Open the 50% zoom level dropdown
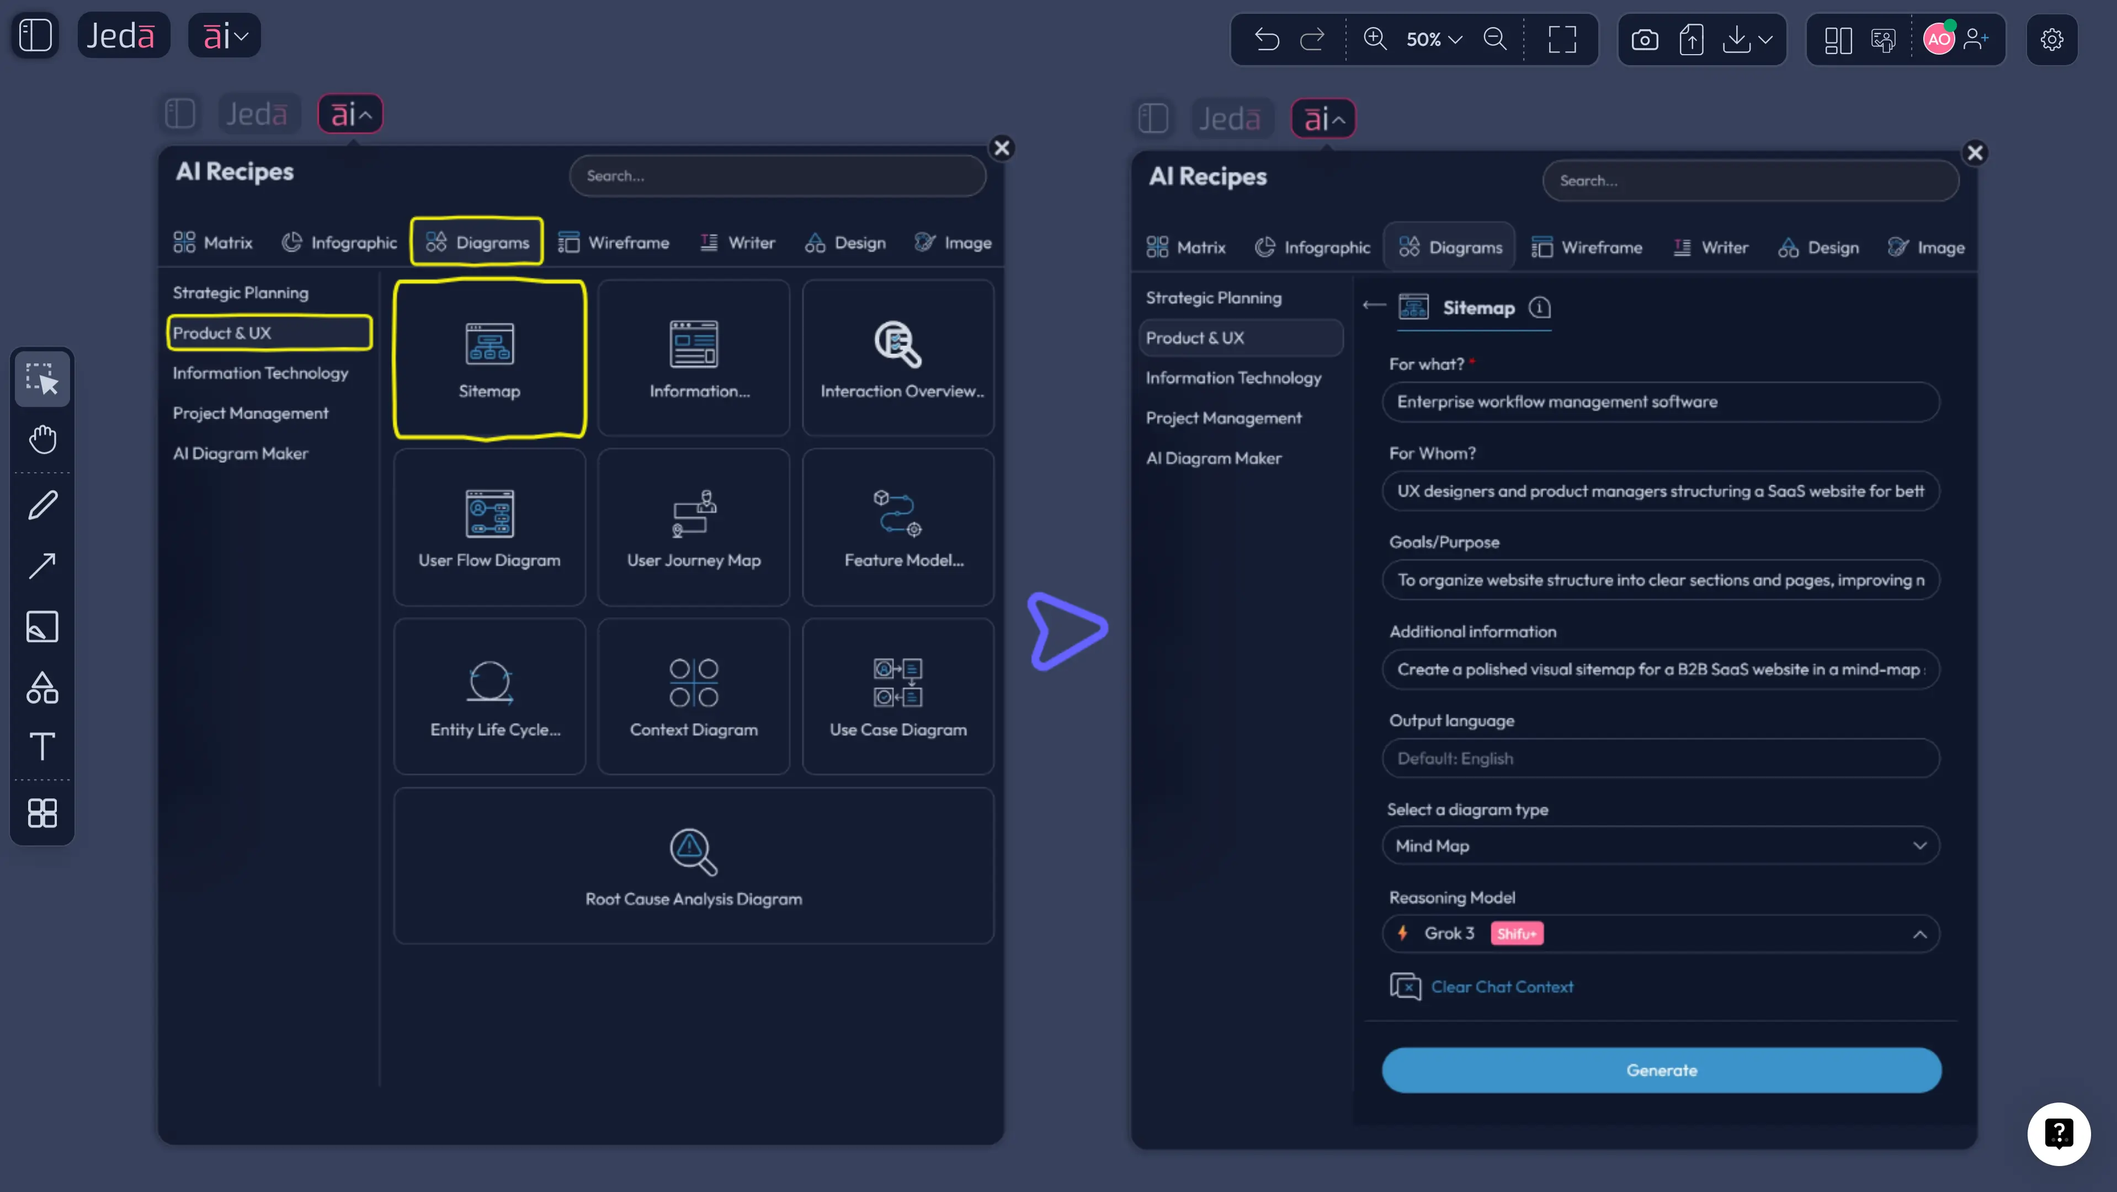This screenshot has width=2117, height=1192. (1433, 39)
